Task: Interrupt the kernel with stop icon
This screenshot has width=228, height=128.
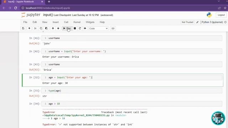Action: pos(75,28)
